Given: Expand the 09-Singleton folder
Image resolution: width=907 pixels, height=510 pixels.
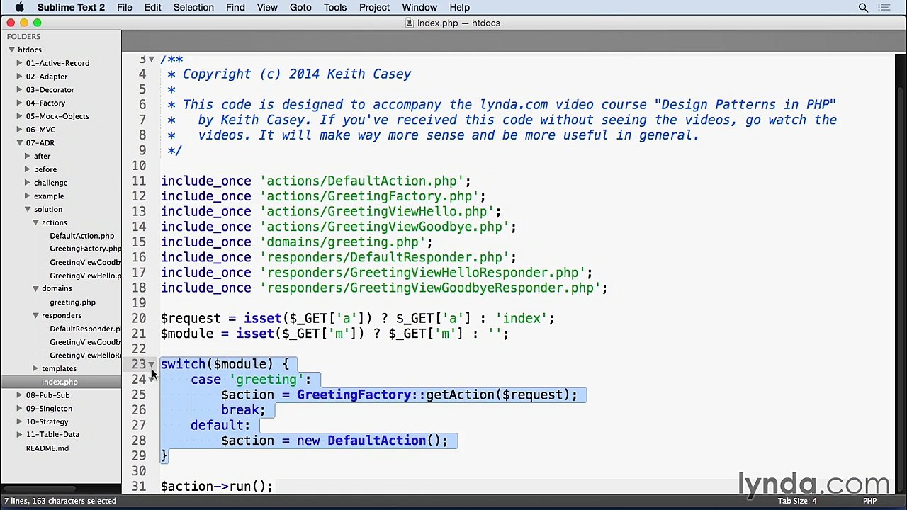Looking at the screenshot, I should pyautogui.click(x=20, y=408).
